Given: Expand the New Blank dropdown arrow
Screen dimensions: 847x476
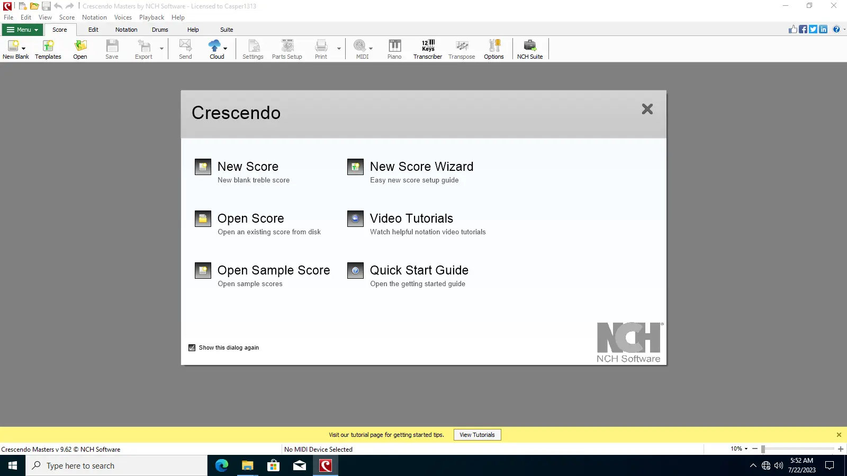Looking at the screenshot, I should pos(23,49).
